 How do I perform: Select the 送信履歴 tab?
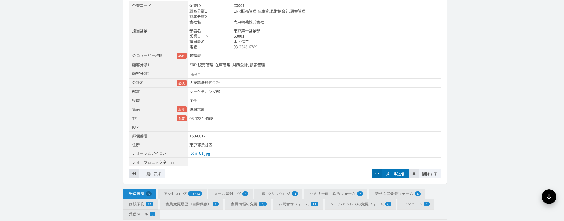click(140, 194)
